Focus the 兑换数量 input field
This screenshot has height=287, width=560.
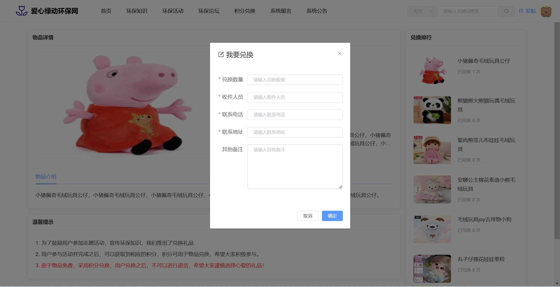coord(295,80)
